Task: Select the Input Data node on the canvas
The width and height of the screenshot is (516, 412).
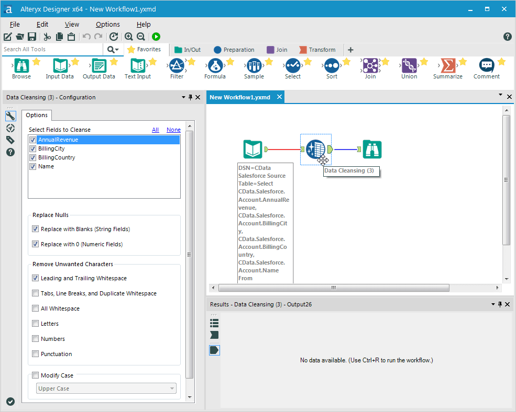Action: click(x=253, y=150)
